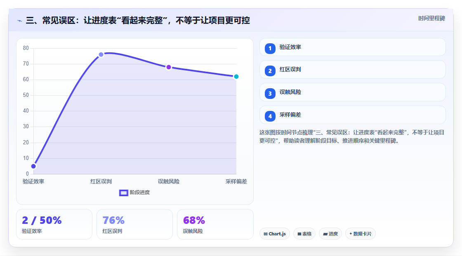Click the number 2 badge for 红区误判
The height and width of the screenshot is (256, 462).
(270, 71)
